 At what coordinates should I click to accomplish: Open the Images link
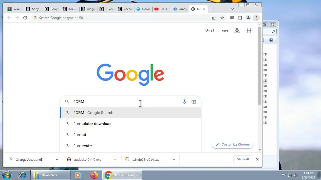[x=223, y=30]
